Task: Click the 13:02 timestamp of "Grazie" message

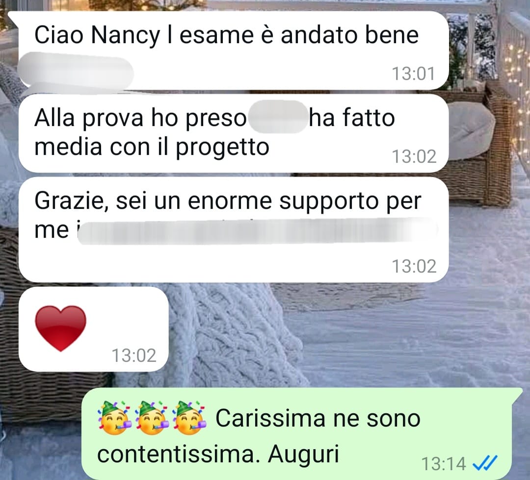Action: coord(414,266)
